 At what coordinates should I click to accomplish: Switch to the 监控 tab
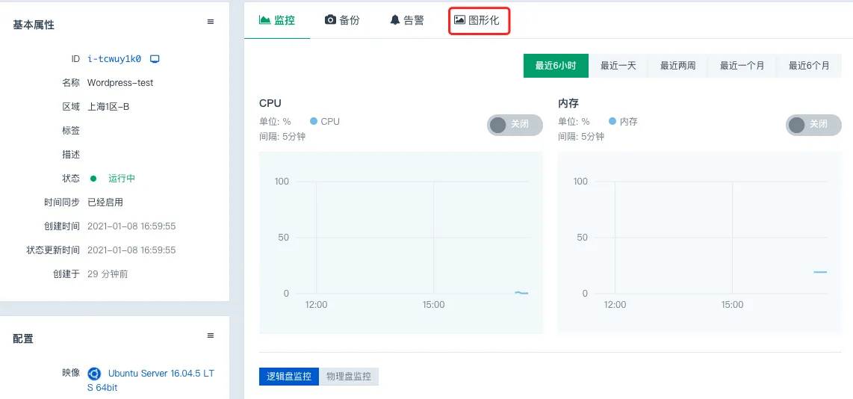pos(277,20)
